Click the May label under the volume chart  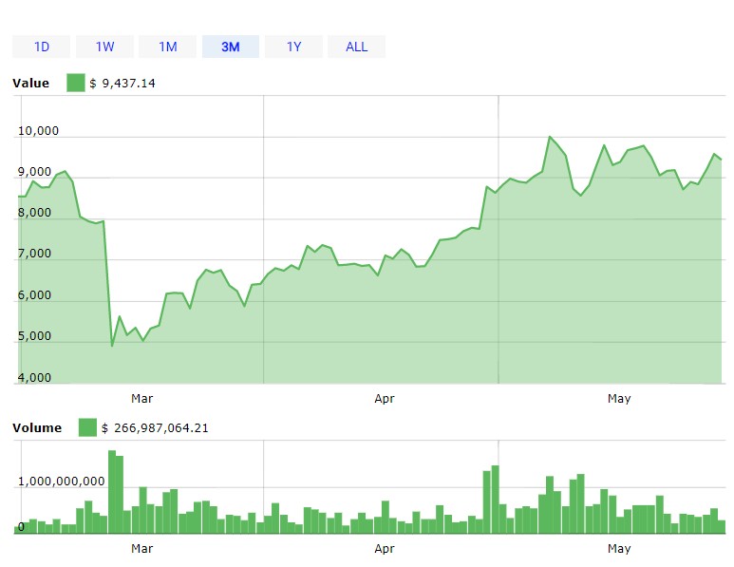[x=619, y=549]
